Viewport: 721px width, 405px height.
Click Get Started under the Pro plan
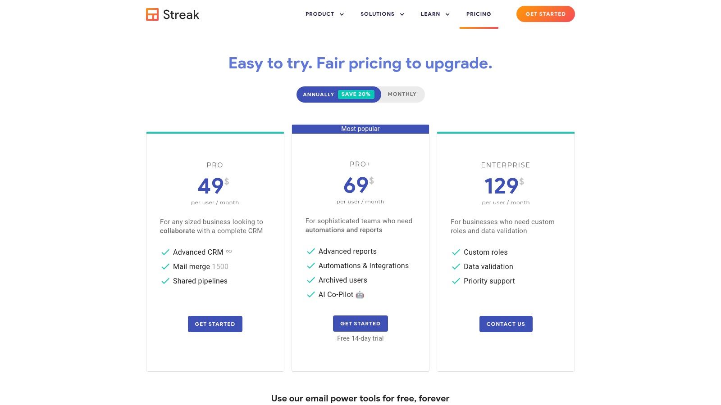215,324
